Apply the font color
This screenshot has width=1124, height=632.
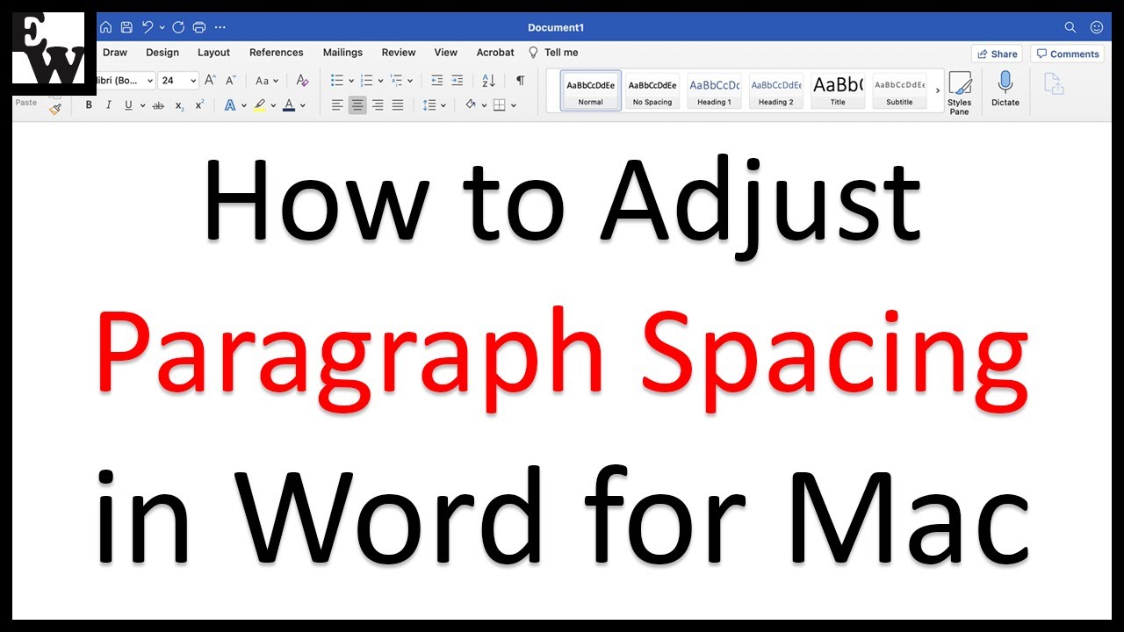coord(289,105)
